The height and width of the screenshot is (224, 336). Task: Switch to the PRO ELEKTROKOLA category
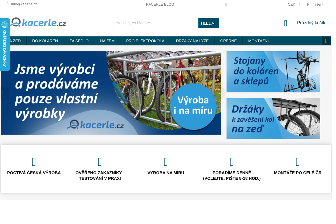145,41
